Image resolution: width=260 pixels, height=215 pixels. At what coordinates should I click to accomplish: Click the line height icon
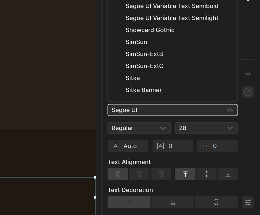pos(115,146)
